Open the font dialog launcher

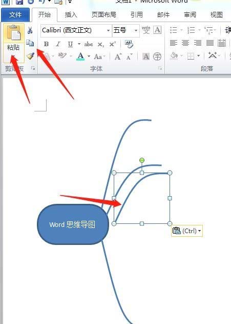tap(160, 68)
